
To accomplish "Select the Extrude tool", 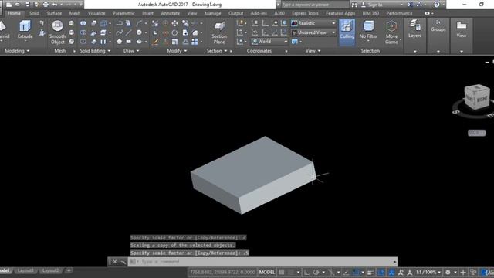I will (25, 30).
